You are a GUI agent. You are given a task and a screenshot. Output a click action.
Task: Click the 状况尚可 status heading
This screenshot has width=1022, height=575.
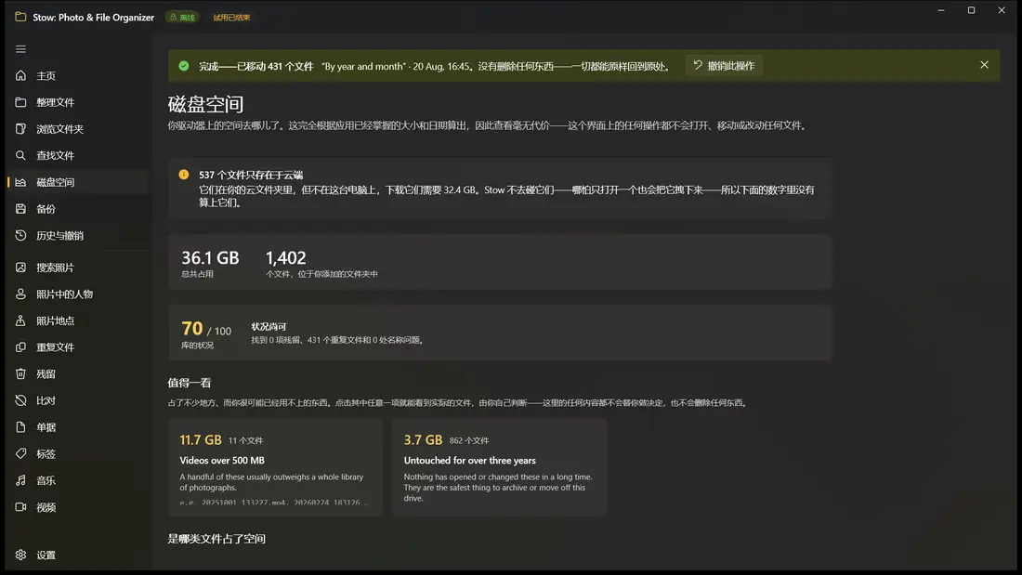(x=269, y=327)
